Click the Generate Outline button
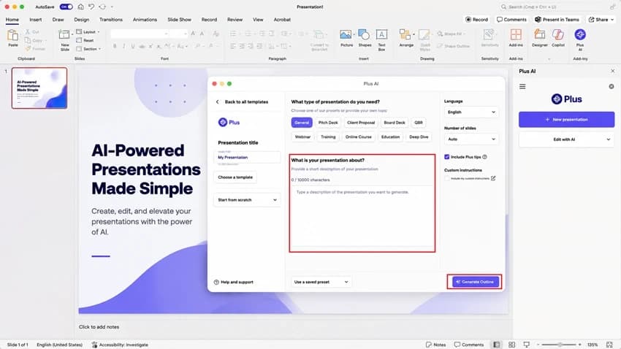This screenshot has width=621, height=349. 475,282
